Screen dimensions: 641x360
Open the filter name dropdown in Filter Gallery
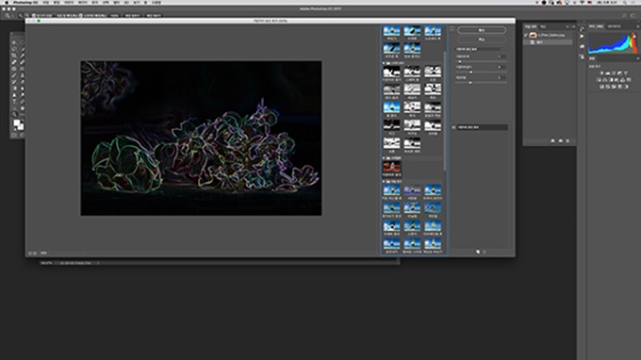479,49
